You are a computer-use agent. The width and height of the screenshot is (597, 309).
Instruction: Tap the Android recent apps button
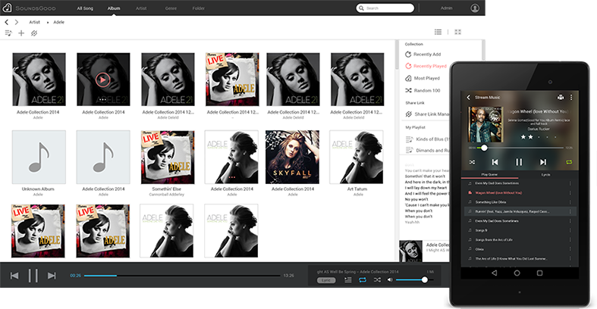(539, 273)
